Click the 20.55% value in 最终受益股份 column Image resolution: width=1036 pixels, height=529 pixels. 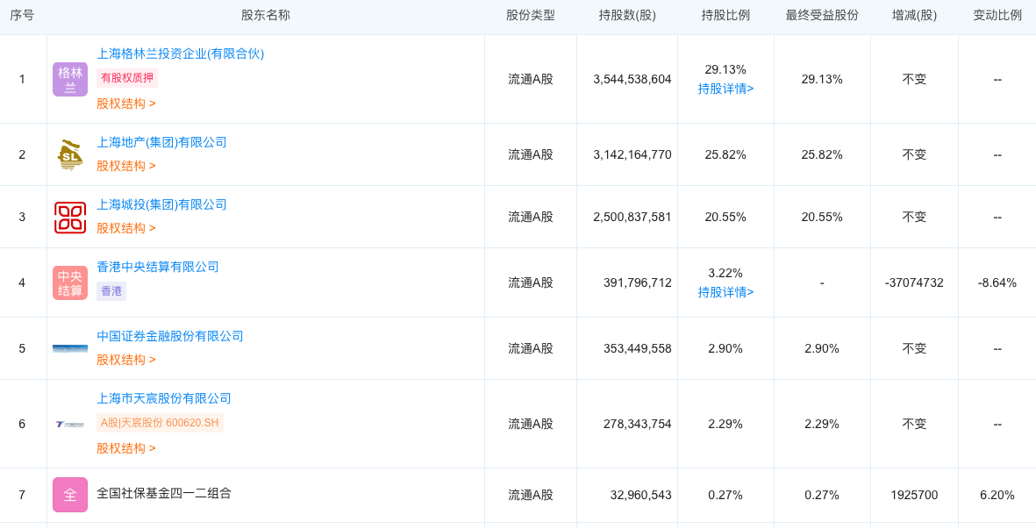click(822, 217)
